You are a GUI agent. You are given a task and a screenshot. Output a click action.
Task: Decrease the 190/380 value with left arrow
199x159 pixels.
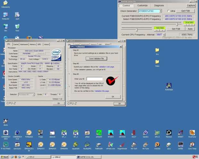[x=157, y=30]
